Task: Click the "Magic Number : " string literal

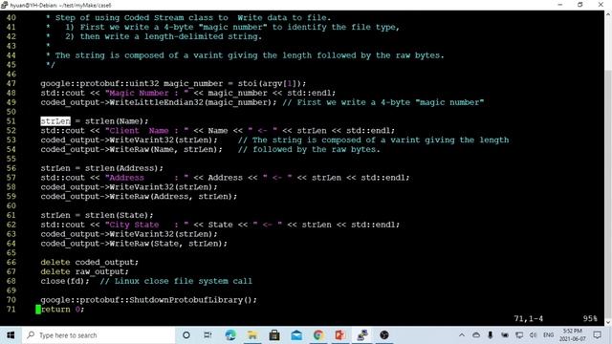Action: (146, 94)
